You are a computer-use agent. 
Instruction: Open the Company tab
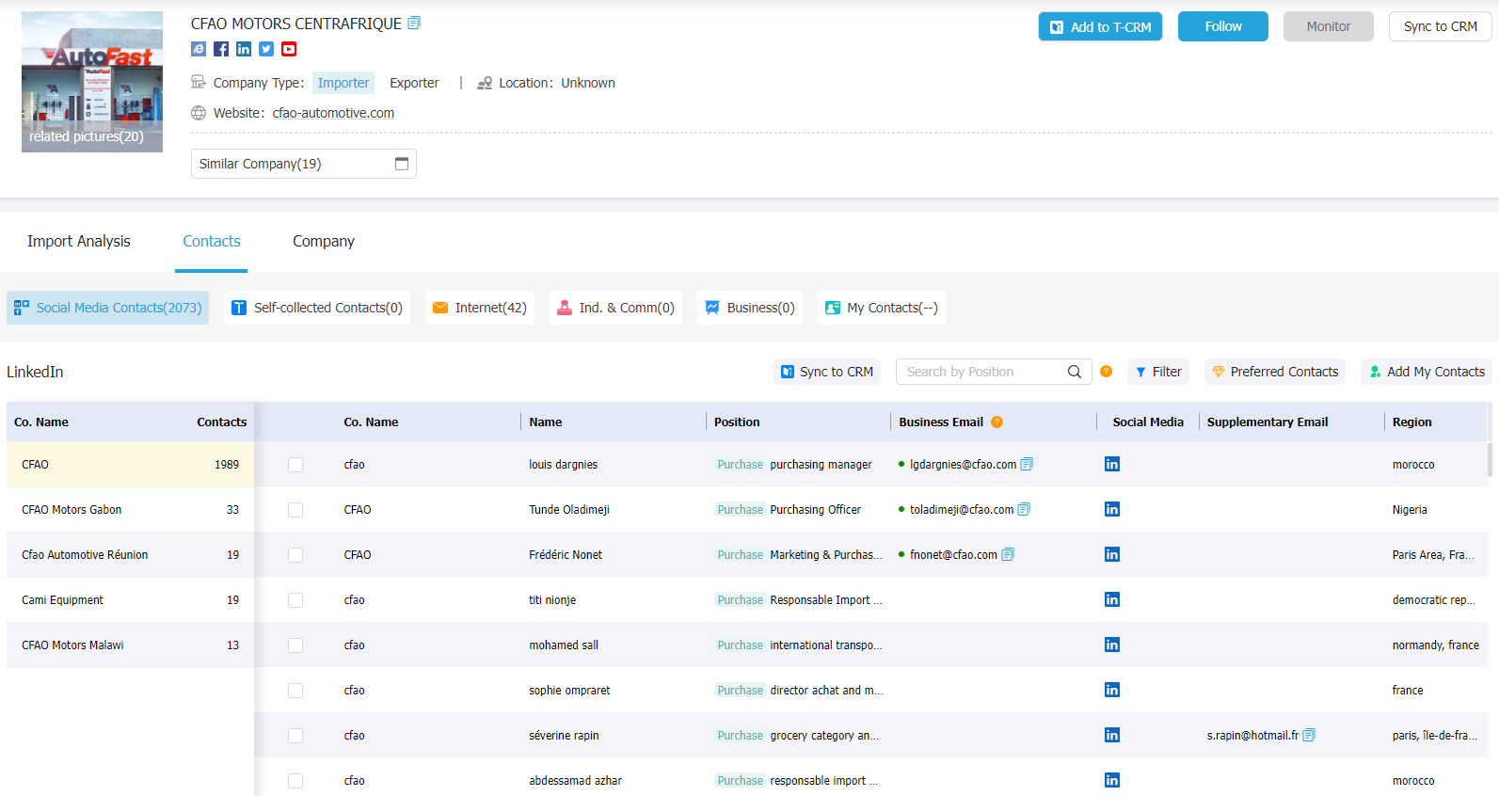324,241
